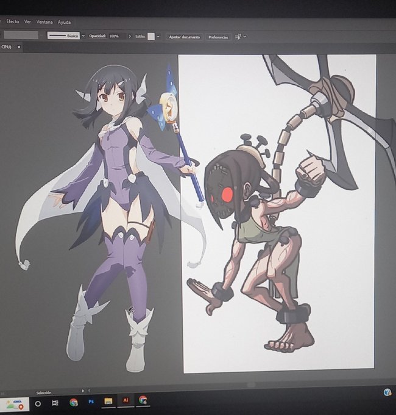
Task: Click the Selección status bar text
Action: pos(44,393)
